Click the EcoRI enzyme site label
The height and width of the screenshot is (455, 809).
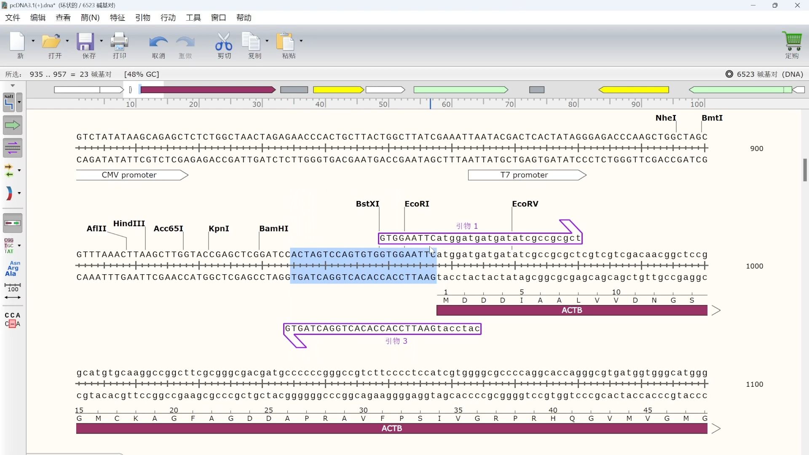click(417, 204)
